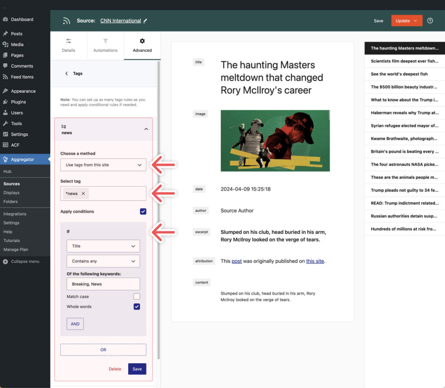Click the Aggregator plugin icon
The height and width of the screenshot is (388, 445).
(x=5, y=159)
